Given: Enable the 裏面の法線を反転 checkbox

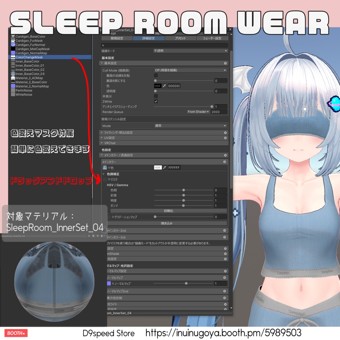Looking at the screenshot, I should [155, 75].
